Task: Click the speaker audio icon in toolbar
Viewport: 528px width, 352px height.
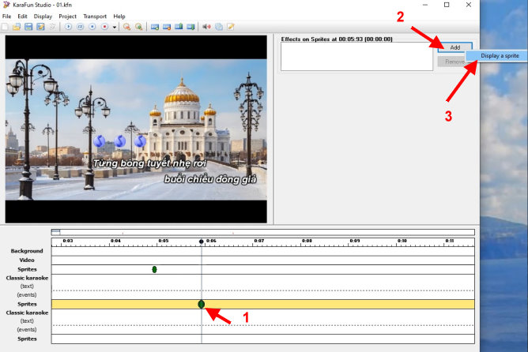Action: (207, 27)
